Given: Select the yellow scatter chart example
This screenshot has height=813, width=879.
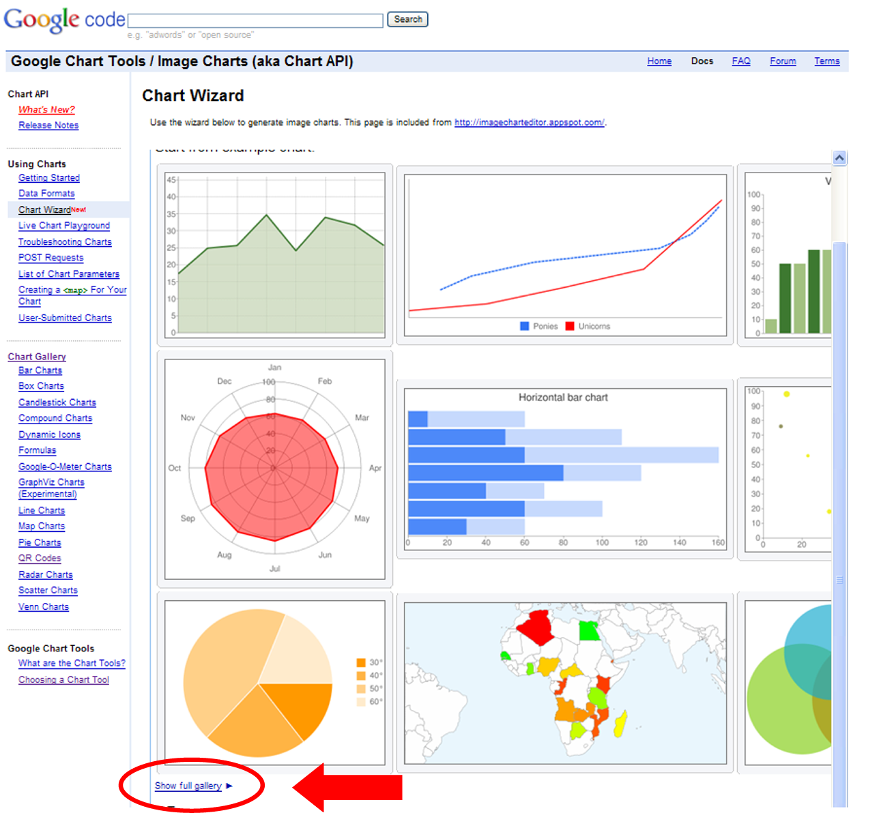Looking at the screenshot, I should [785, 469].
